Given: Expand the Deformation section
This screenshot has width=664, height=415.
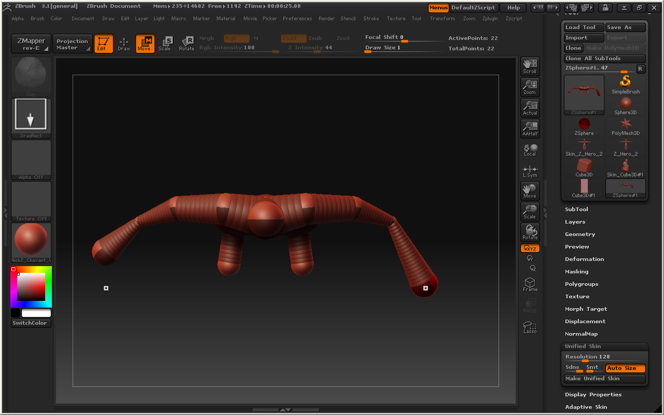Looking at the screenshot, I should 584,259.
